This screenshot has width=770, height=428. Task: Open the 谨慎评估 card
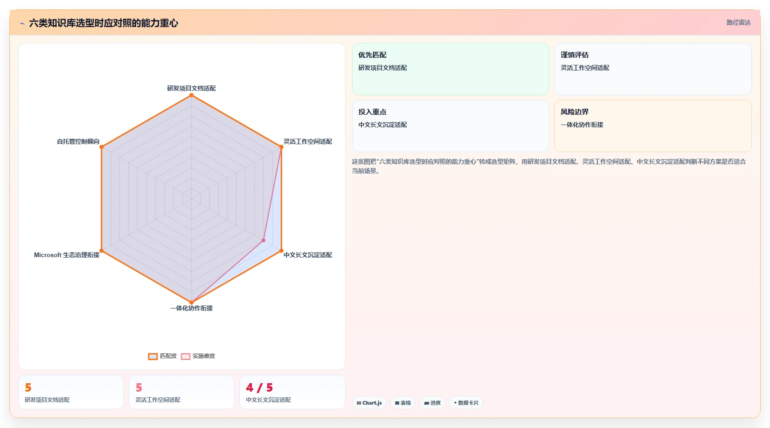pos(652,69)
